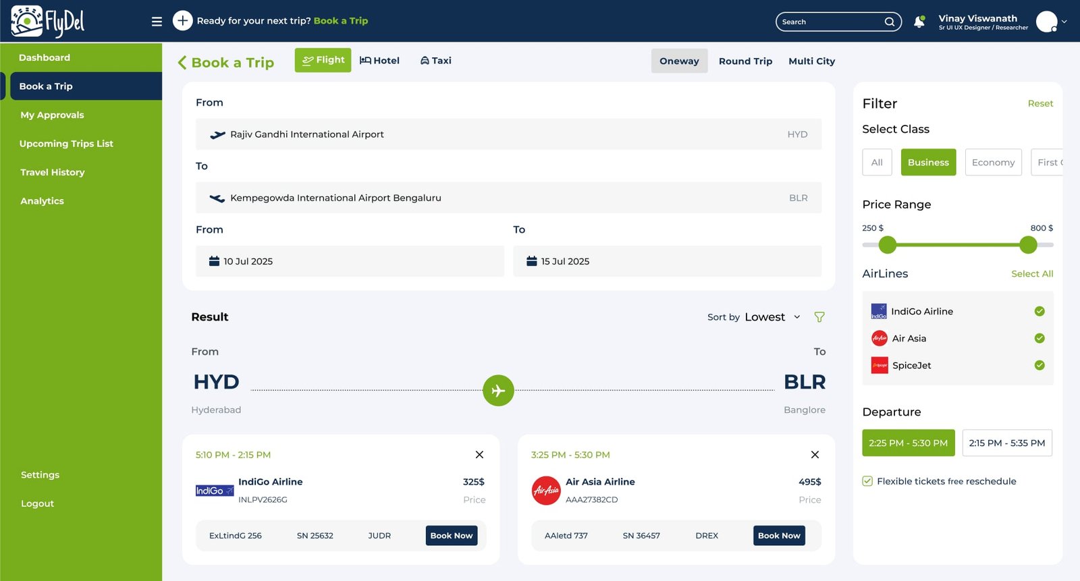Screen dimensions: 1080x581
Task: Go back using Book a Trip arrow
Action: [x=182, y=63]
